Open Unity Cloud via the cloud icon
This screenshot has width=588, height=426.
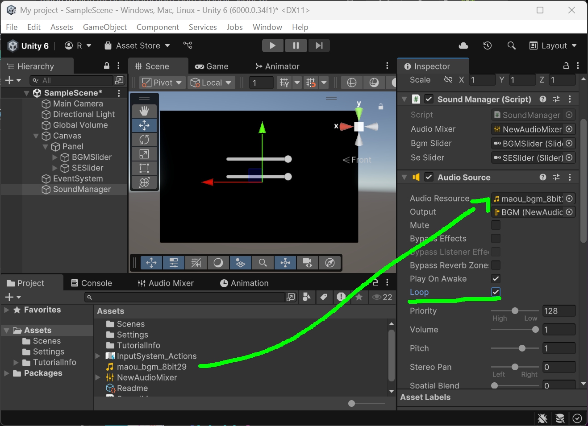click(463, 45)
